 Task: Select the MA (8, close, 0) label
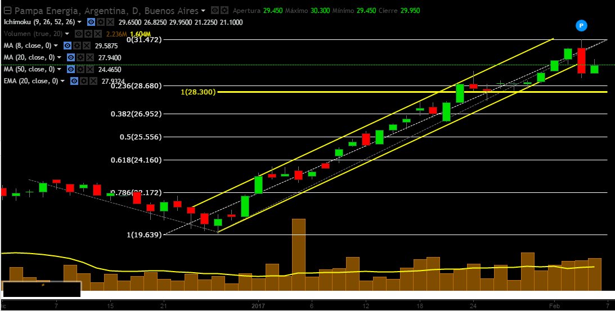pos(28,46)
